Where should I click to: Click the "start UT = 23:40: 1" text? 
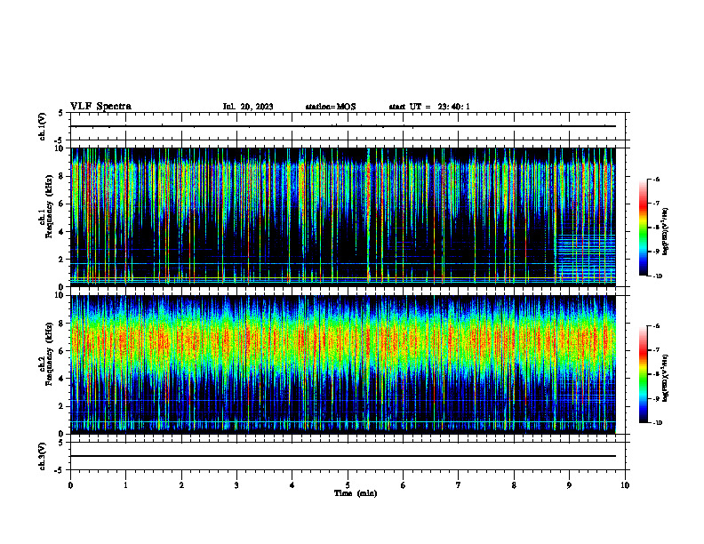(x=429, y=107)
